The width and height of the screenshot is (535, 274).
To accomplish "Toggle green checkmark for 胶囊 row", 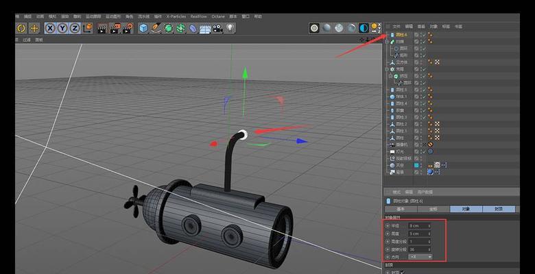I will click(x=424, y=110).
